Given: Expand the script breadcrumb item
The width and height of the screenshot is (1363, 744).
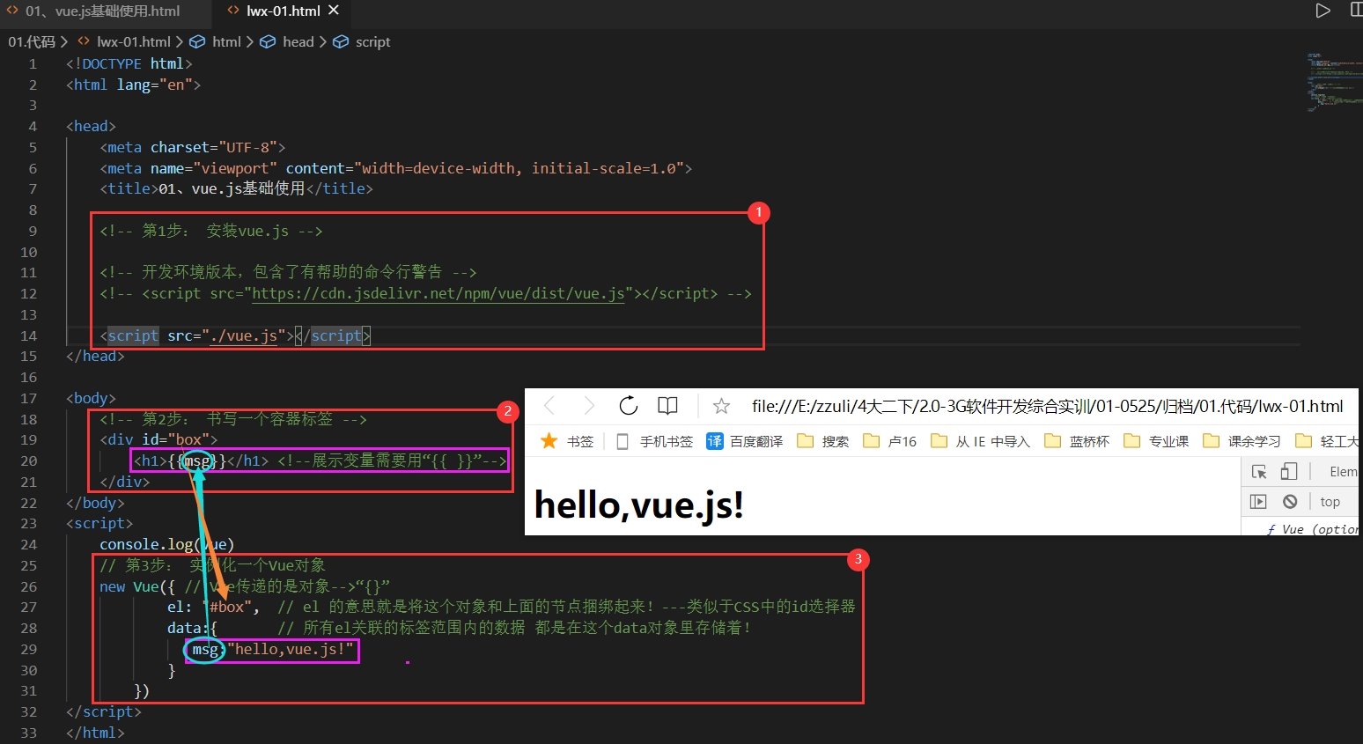Looking at the screenshot, I should [372, 41].
